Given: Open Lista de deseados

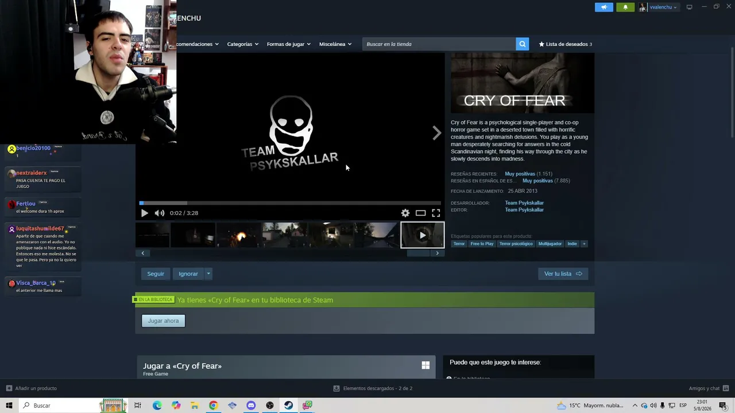Looking at the screenshot, I should [x=565, y=44].
